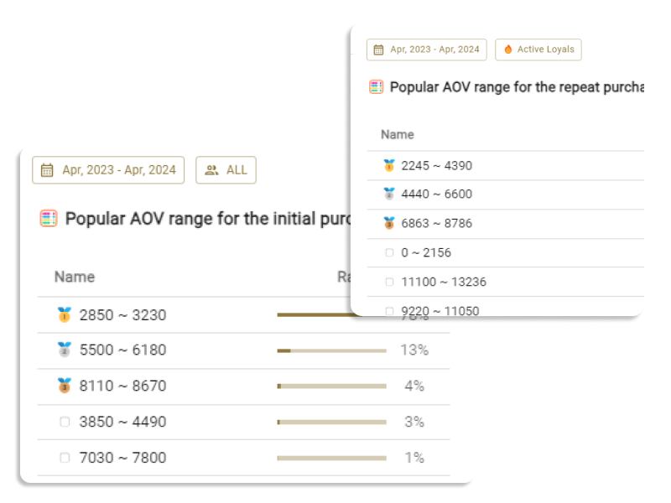Click gold medal icon beside 2850 ~ 3230

click(65, 315)
